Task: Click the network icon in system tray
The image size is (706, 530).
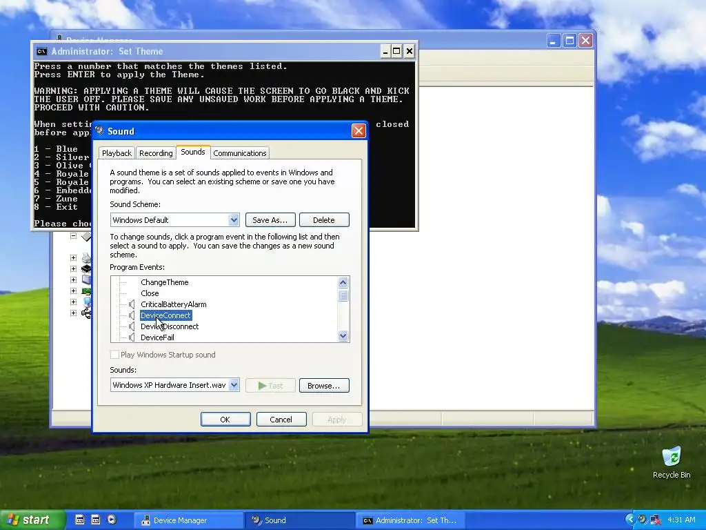Action: (656, 520)
